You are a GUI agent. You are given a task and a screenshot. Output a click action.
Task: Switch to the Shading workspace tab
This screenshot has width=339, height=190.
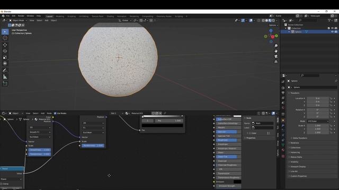tap(110, 16)
